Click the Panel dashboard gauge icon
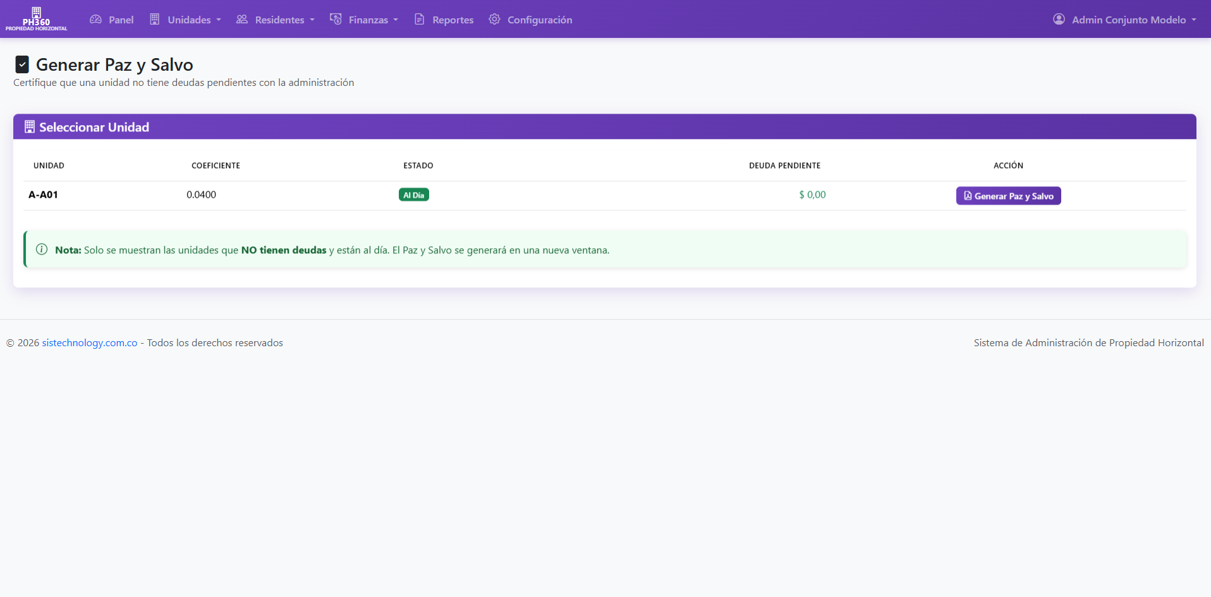This screenshot has height=597, width=1211. pos(96,20)
